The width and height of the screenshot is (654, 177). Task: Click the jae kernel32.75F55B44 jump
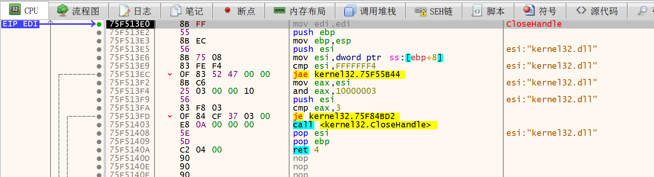(x=349, y=74)
